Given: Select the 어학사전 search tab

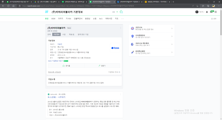Looking at the screenshot, I should (109, 19).
